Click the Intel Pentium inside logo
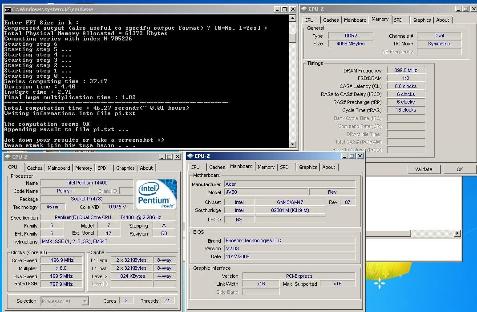Viewport: 477px width, 312px height. pyautogui.click(x=156, y=194)
